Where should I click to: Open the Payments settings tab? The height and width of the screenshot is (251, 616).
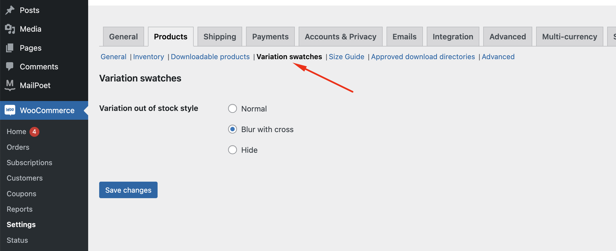point(270,37)
